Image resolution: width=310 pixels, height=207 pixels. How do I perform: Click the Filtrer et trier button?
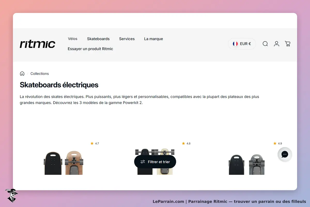155,162
